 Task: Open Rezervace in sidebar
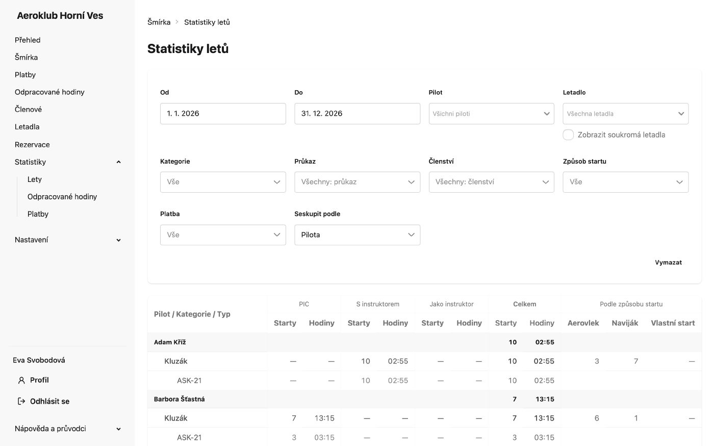point(32,145)
